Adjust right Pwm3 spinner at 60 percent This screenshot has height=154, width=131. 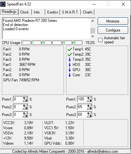click(89, 115)
